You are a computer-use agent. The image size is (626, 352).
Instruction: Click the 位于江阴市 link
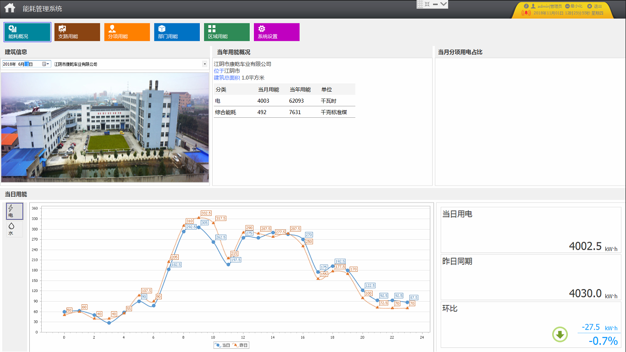(x=227, y=71)
